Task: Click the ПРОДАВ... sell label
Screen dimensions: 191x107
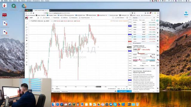Action: (135, 61)
